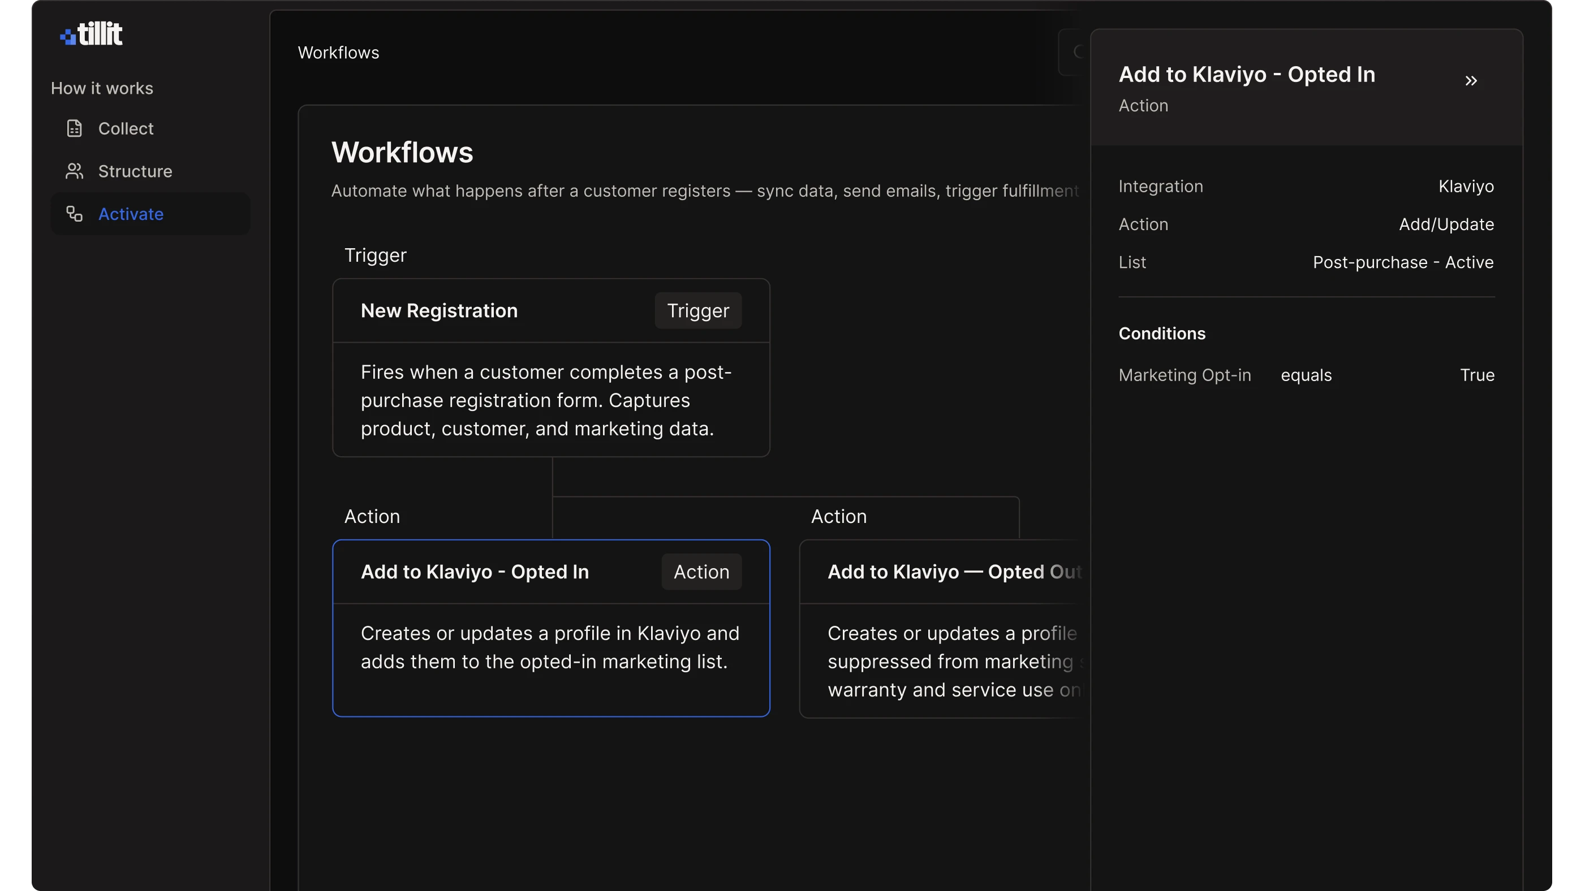Screen dimensions: 1585x891
Task: Click the Structure people icon
Action: [75, 171]
